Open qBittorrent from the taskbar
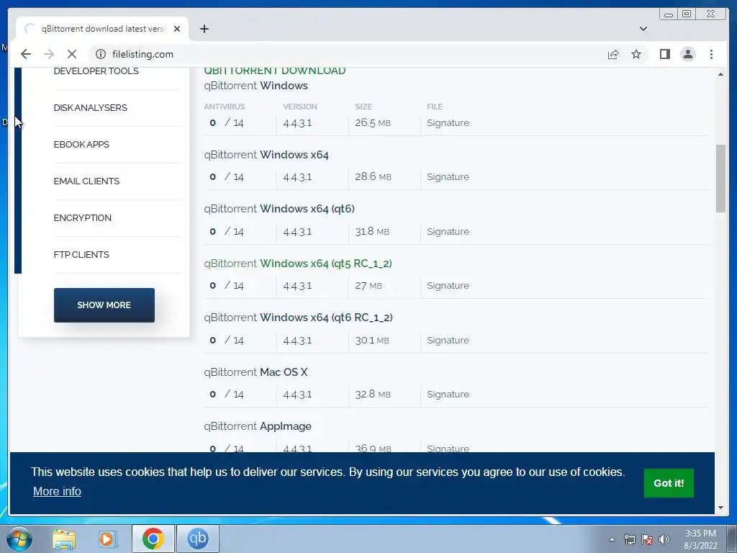Screen dimensions: 737x553 [197, 539]
